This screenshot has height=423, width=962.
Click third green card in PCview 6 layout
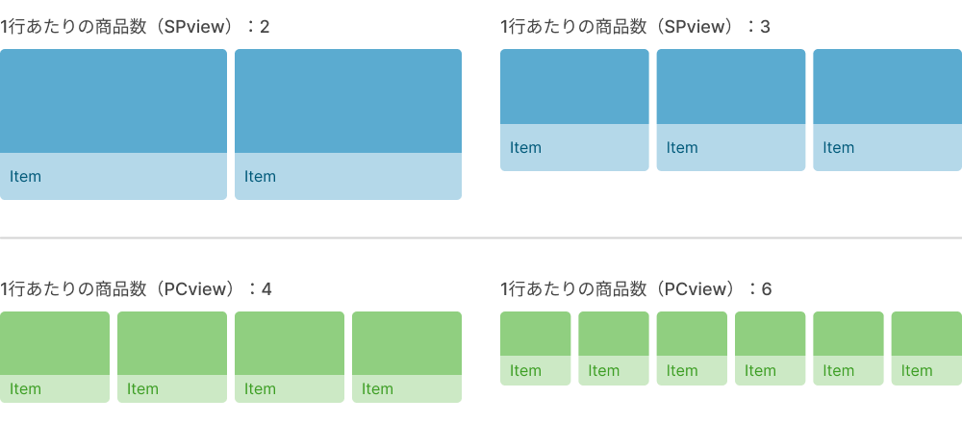(x=692, y=348)
